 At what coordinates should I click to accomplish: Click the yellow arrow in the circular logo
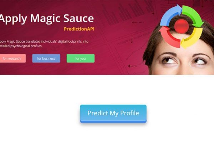(192, 38)
